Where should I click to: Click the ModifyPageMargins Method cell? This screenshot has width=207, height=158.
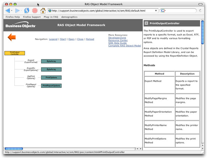160,100
